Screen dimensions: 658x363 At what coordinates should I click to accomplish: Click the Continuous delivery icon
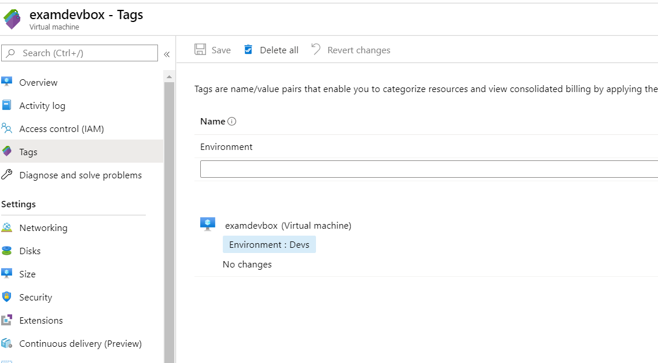point(7,343)
